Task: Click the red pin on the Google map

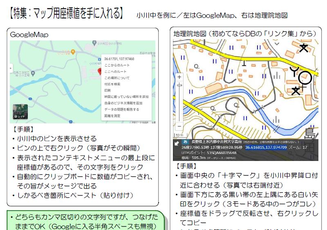Action: pyautogui.click(x=100, y=71)
